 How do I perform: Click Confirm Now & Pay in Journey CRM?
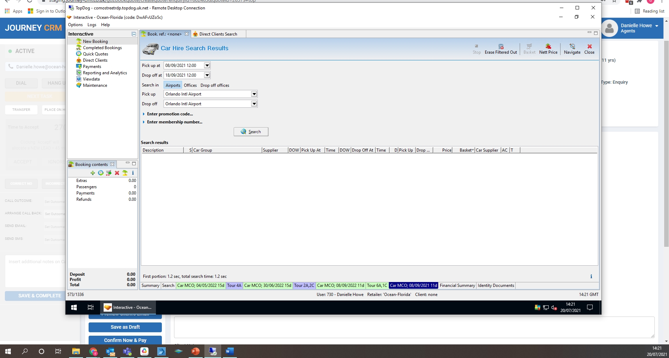(x=125, y=341)
